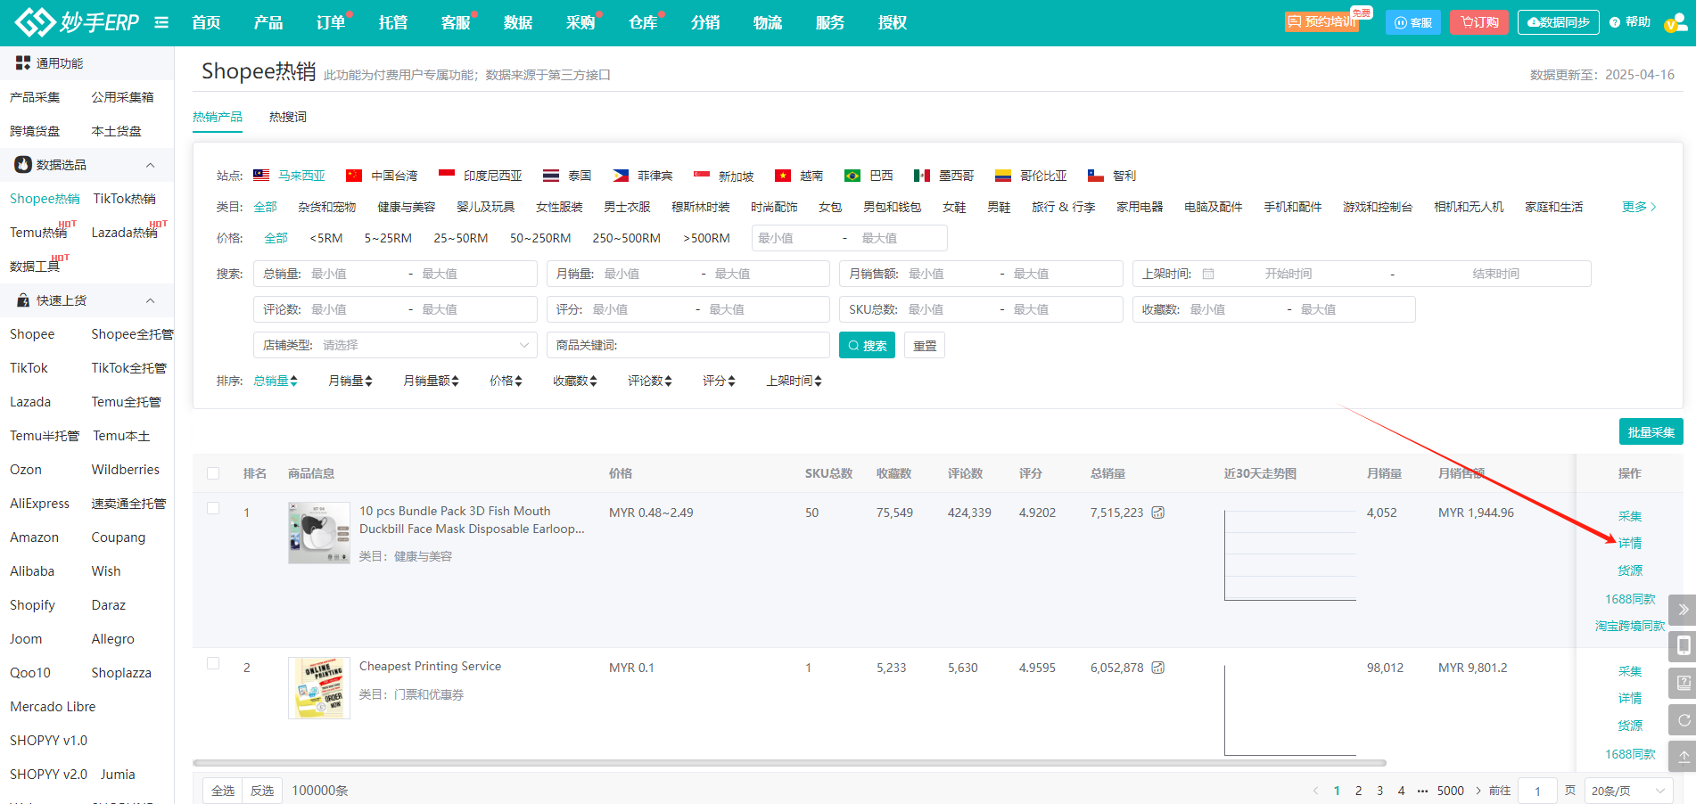1696x804 pixels.
Task: Sort by 总销量
Action: (x=276, y=381)
